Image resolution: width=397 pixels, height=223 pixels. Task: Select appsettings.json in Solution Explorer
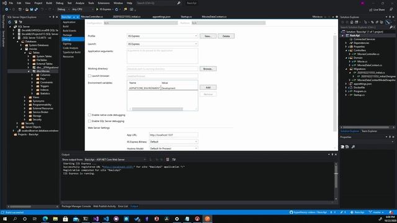[362, 84]
